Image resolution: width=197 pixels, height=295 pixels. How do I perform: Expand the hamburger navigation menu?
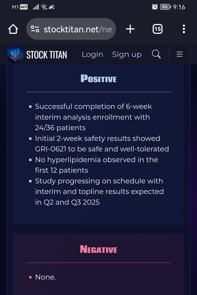pos(179,54)
